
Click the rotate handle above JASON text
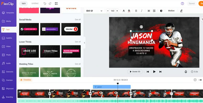(141, 27)
